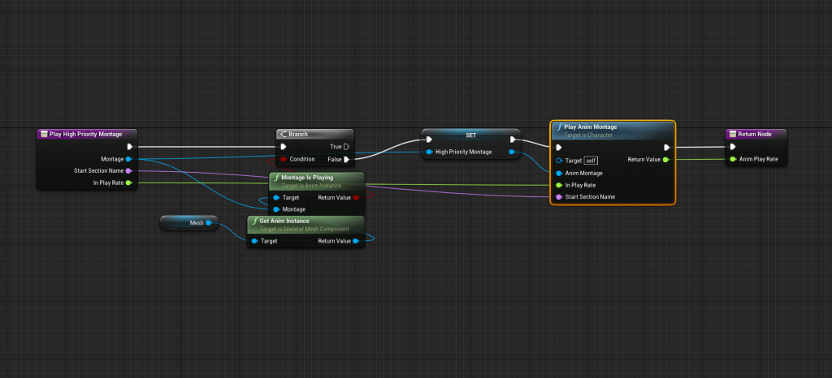Click the SET node's output execution pin
This screenshot has width=832, height=378.
click(x=512, y=139)
